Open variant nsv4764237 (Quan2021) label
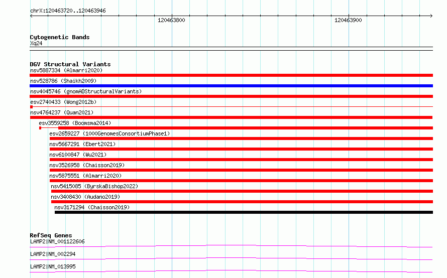Image resolution: width=447 pixels, height=278 pixels. pyautogui.click(x=62, y=112)
